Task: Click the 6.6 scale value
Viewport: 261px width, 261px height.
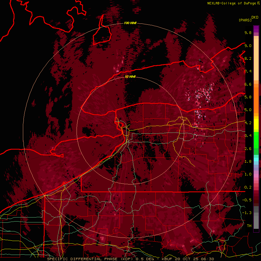Action: (248, 84)
